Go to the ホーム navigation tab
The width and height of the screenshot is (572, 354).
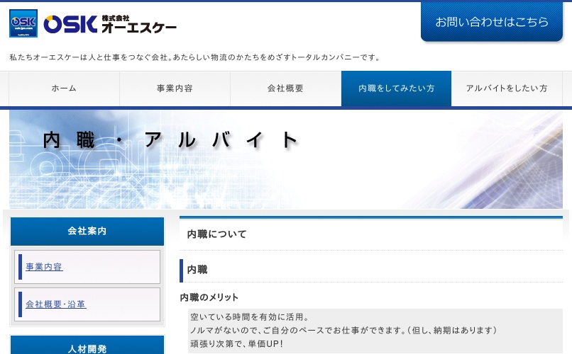pyautogui.click(x=64, y=88)
